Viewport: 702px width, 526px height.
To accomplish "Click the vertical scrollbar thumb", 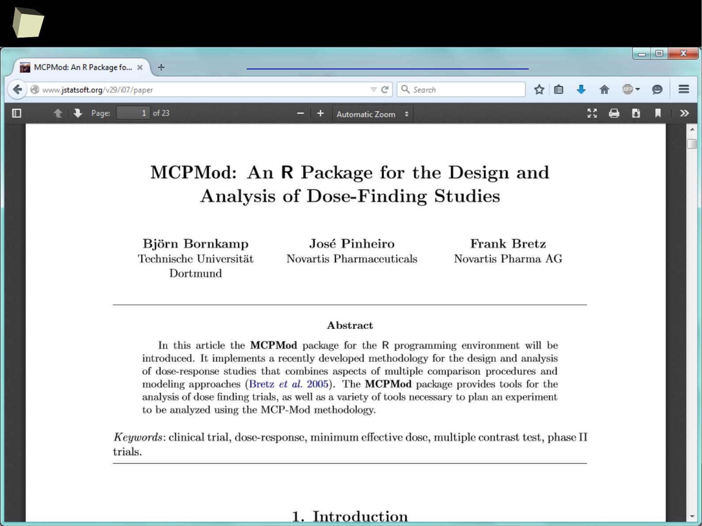I will 692,144.
